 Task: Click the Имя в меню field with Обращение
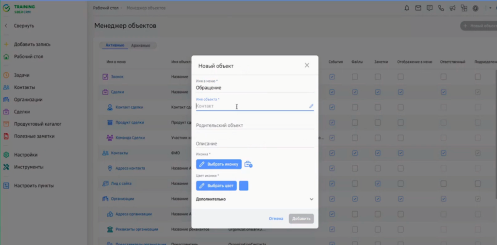(x=255, y=88)
